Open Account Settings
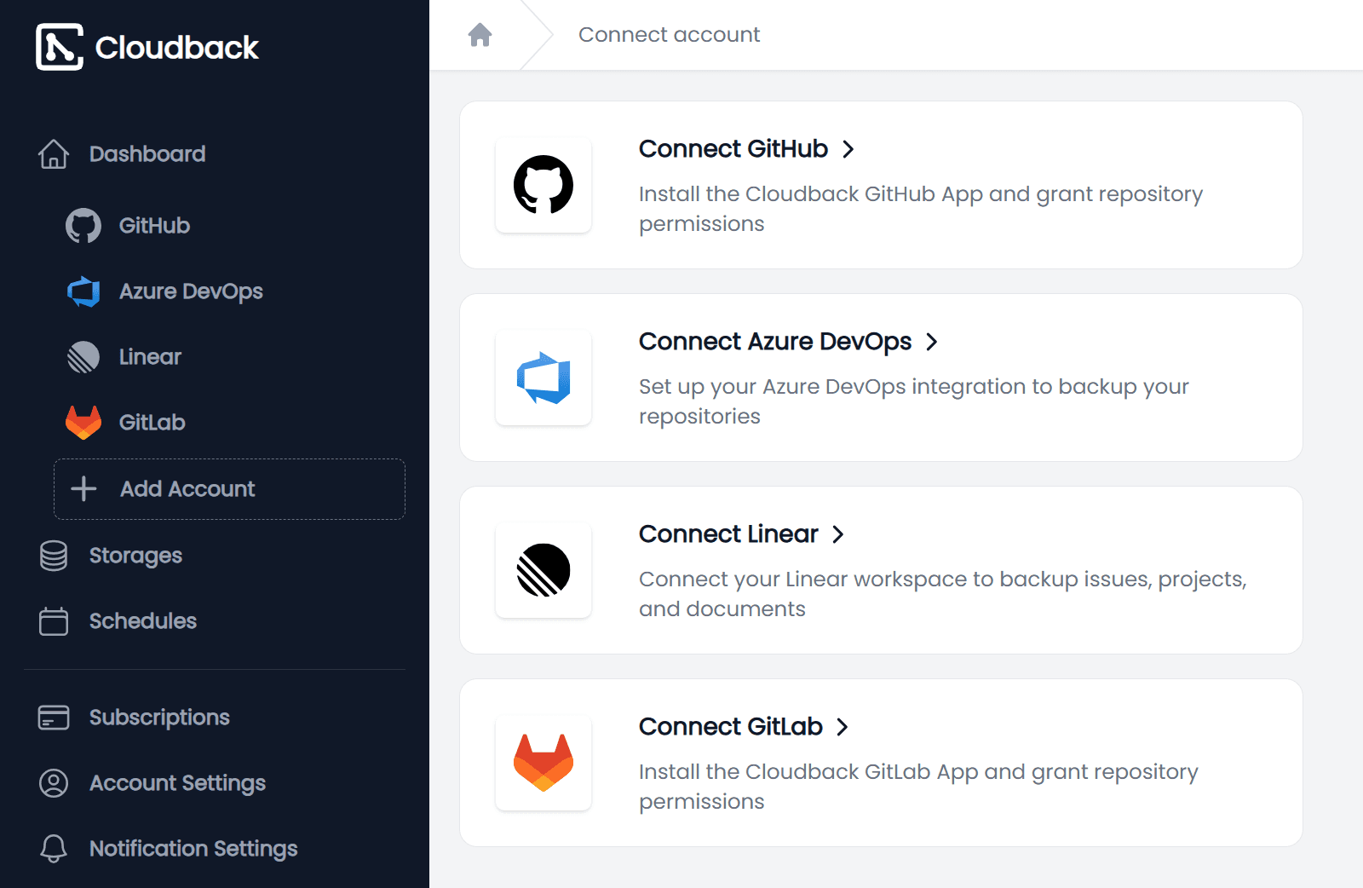The image size is (1363, 888). (x=177, y=783)
